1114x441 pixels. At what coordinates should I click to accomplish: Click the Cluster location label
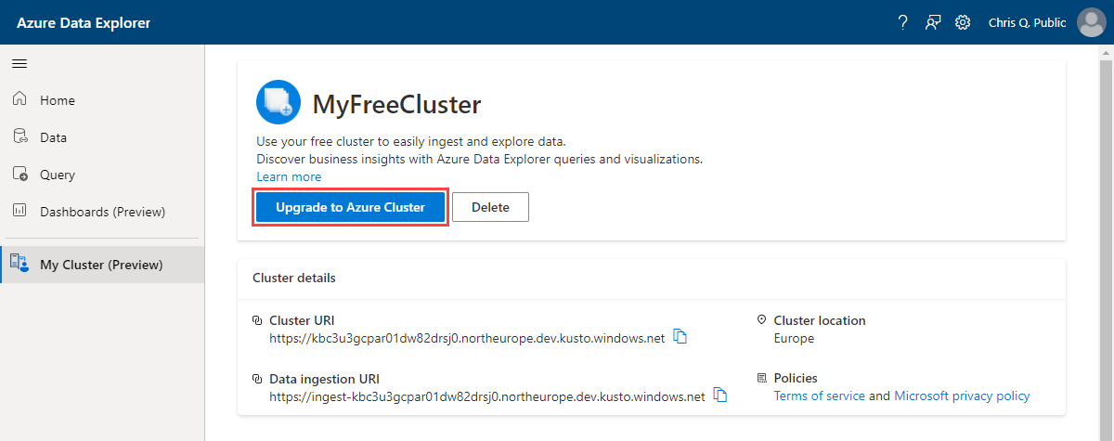click(x=820, y=320)
